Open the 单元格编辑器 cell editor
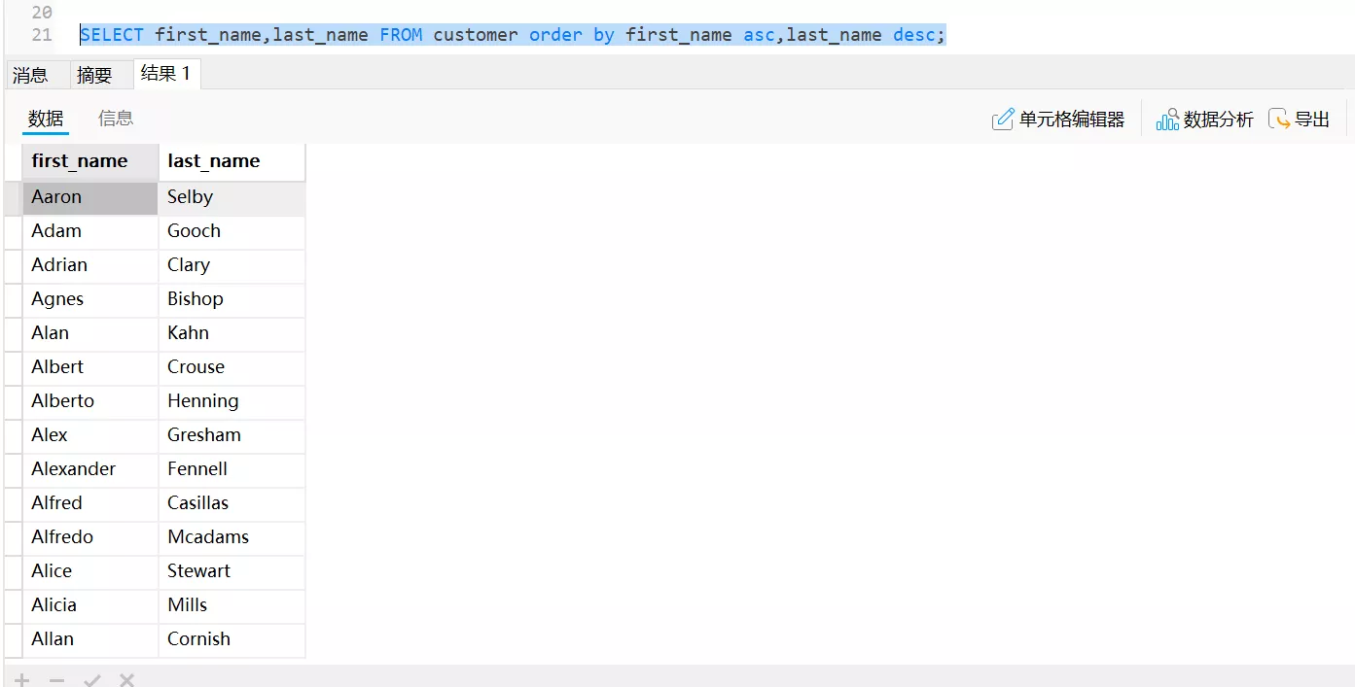 pos(1057,120)
